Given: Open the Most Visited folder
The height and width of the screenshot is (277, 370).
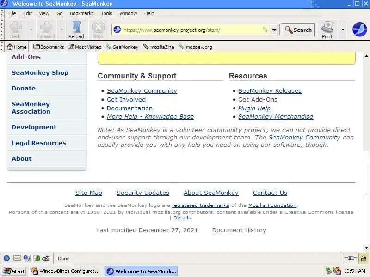Looking at the screenshot, I should (85, 47).
